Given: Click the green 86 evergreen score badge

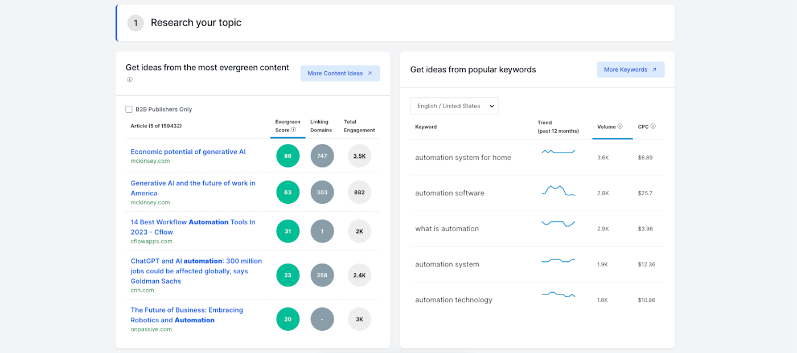Looking at the screenshot, I should click(287, 156).
